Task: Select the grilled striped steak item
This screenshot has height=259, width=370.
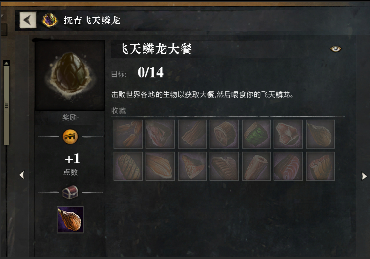Action: [128, 166]
